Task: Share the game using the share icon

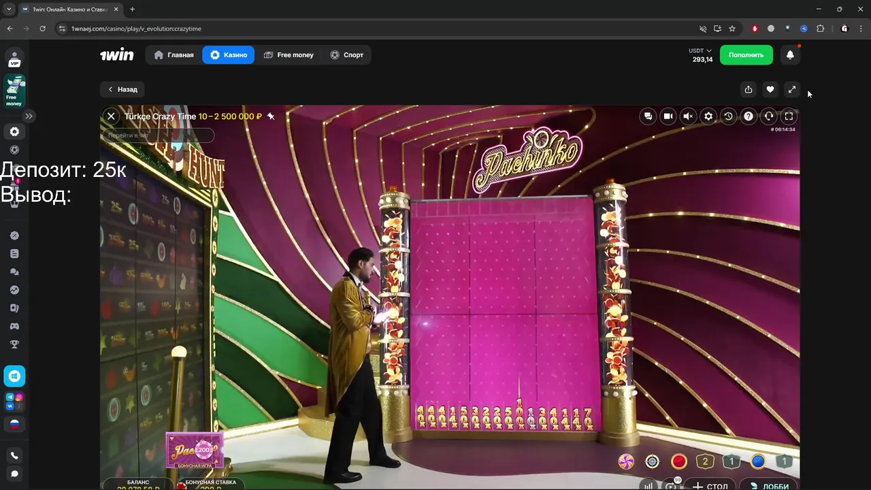Action: tap(749, 89)
